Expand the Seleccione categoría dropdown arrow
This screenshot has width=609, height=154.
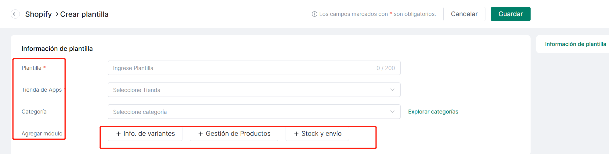click(392, 112)
